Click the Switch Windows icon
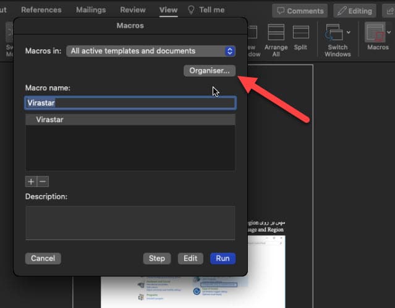 [x=334, y=32]
